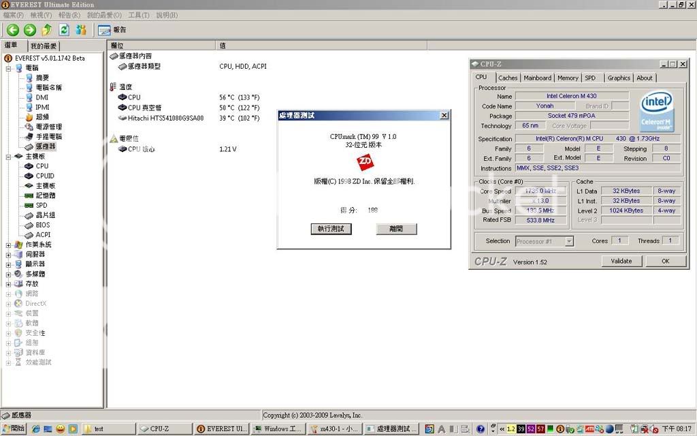Select the CPUID tree item
This screenshot has height=436, width=697.
(45, 176)
